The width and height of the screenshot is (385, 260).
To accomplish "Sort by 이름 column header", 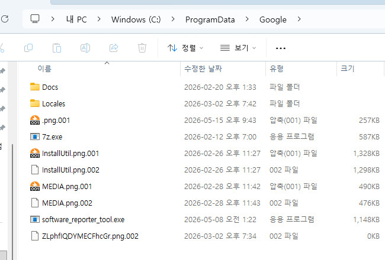I will pos(44,69).
